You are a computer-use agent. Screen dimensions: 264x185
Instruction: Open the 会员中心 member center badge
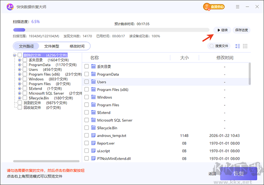(x=213, y=7)
